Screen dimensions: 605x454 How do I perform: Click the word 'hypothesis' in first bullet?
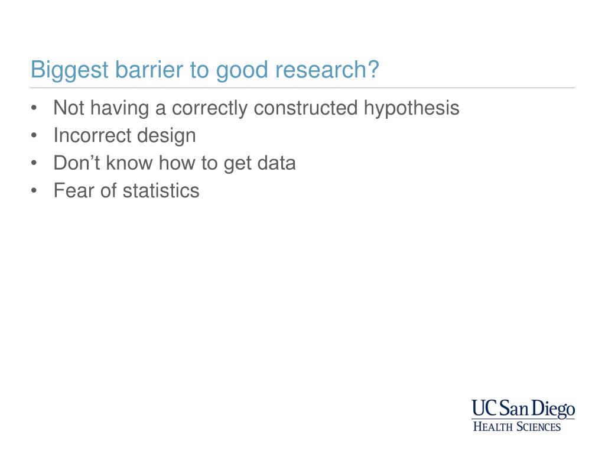[x=411, y=109]
